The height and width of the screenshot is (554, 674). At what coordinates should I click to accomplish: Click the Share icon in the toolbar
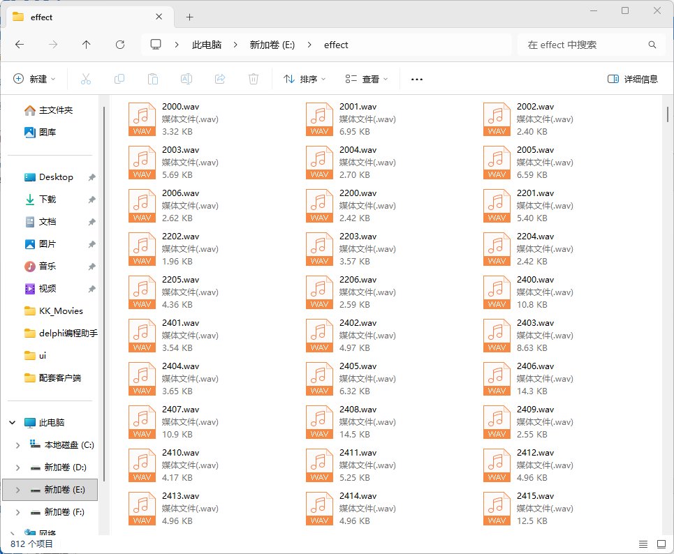point(219,79)
